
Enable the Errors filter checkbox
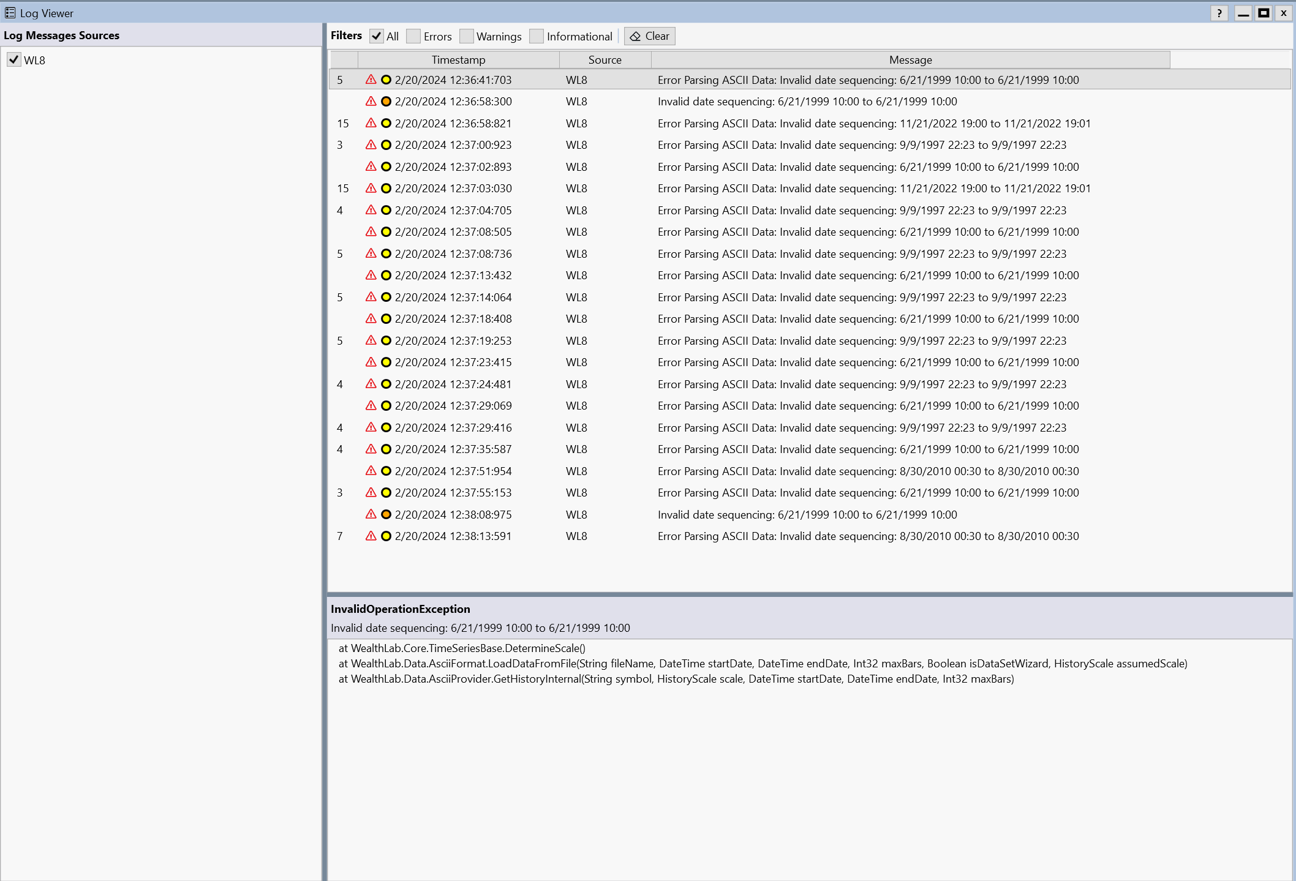413,36
